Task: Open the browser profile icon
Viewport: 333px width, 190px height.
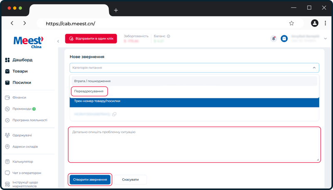Action: (315, 23)
